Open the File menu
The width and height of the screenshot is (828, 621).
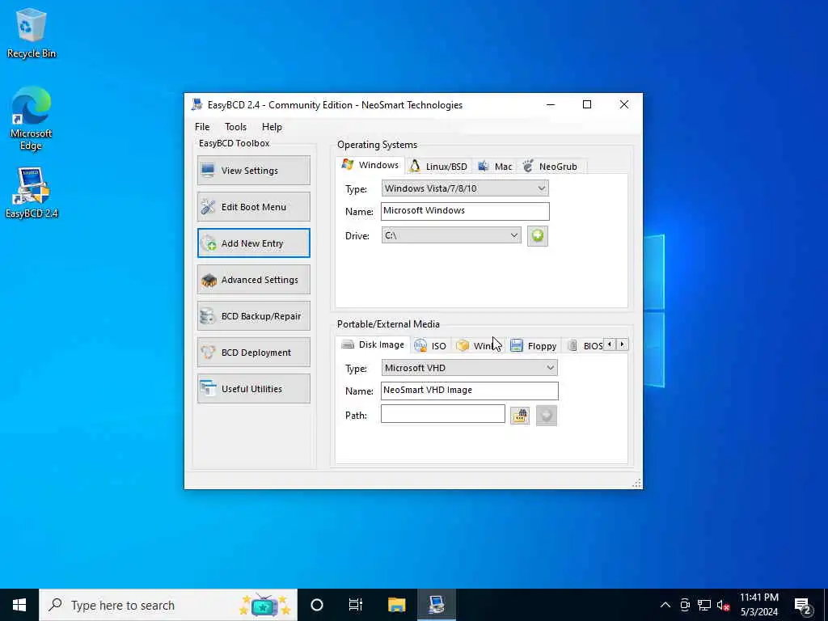pos(201,127)
